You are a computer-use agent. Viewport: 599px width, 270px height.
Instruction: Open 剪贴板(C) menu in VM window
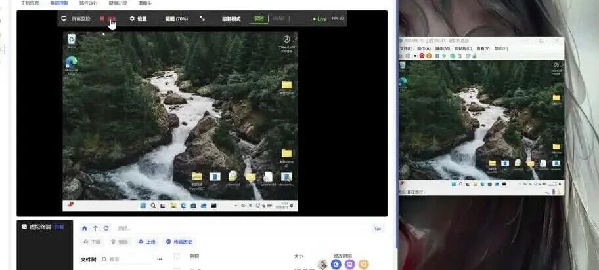click(x=464, y=48)
